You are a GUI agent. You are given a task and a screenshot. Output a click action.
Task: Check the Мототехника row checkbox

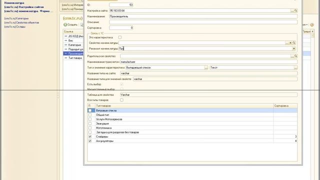(x=90, y=128)
